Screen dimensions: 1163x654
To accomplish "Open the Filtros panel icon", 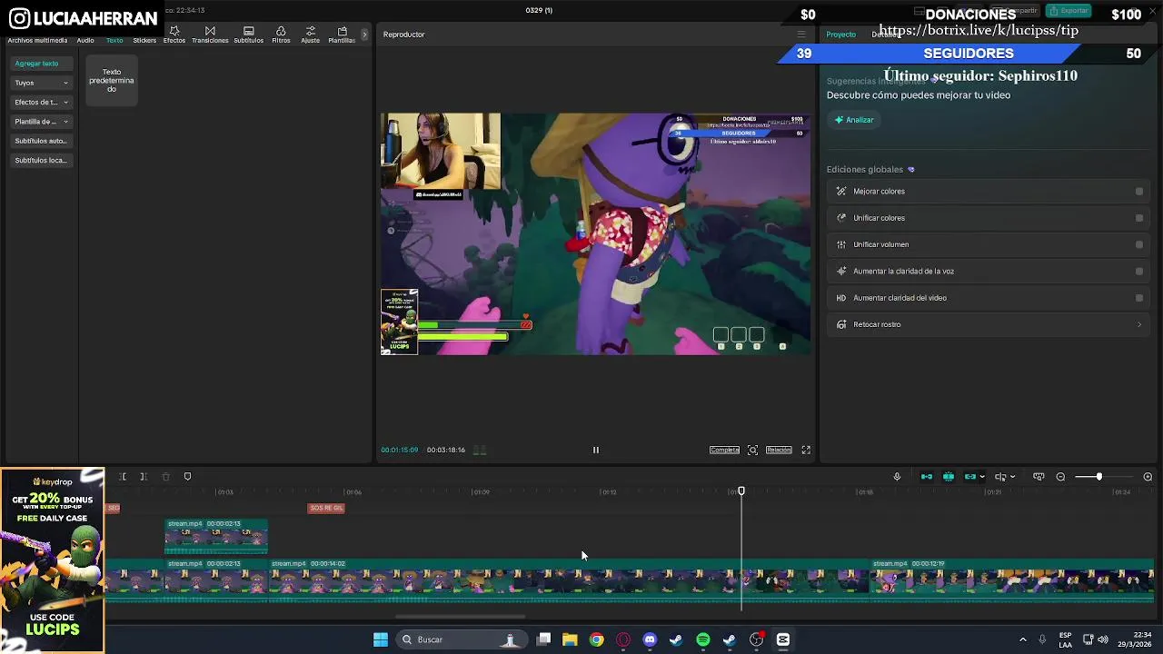I will (x=281, y=35).
